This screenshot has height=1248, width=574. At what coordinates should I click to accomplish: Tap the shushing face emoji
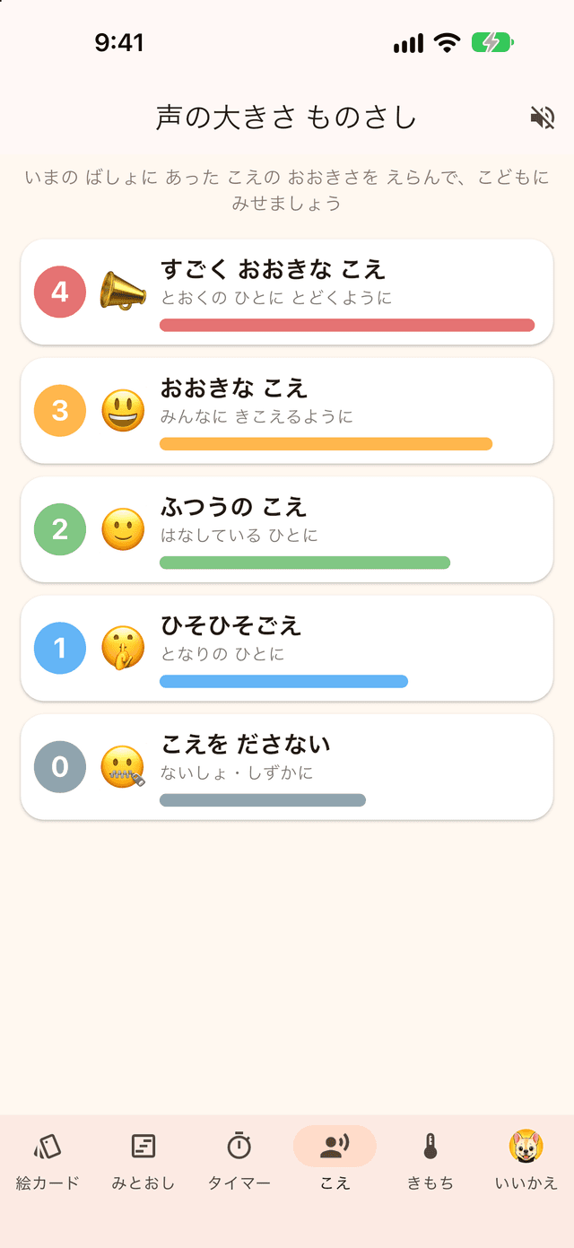pos(123,648)
